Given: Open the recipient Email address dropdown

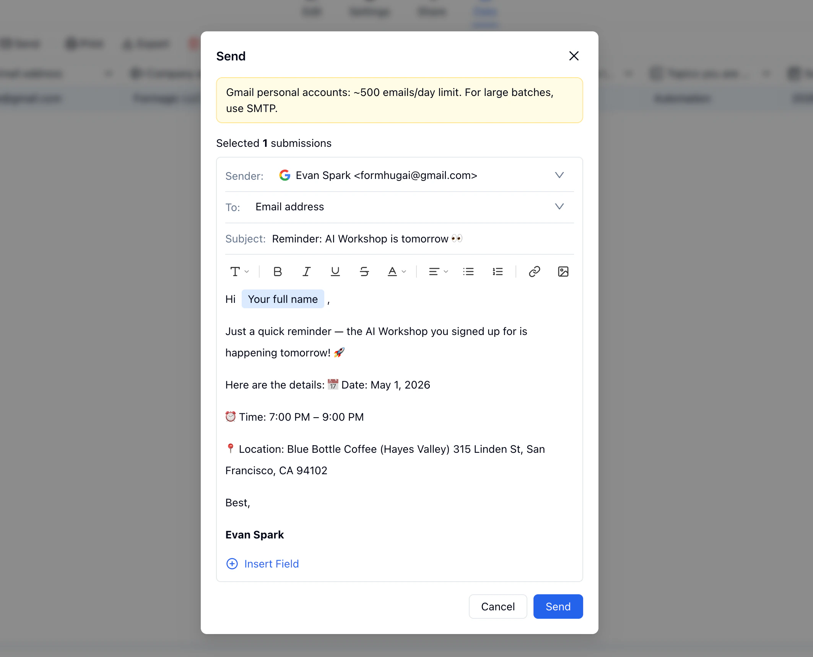Looking at the screenshot, I should [x=559, y=207].
